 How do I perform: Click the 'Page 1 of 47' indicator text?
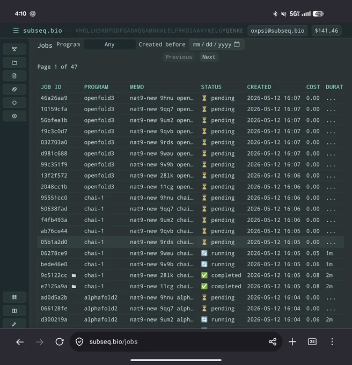tap(57, 67)
